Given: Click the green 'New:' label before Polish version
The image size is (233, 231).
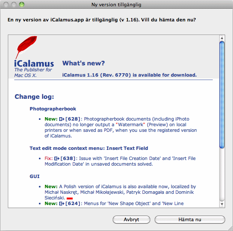Looking at the screenshot, I should point(51,187).
